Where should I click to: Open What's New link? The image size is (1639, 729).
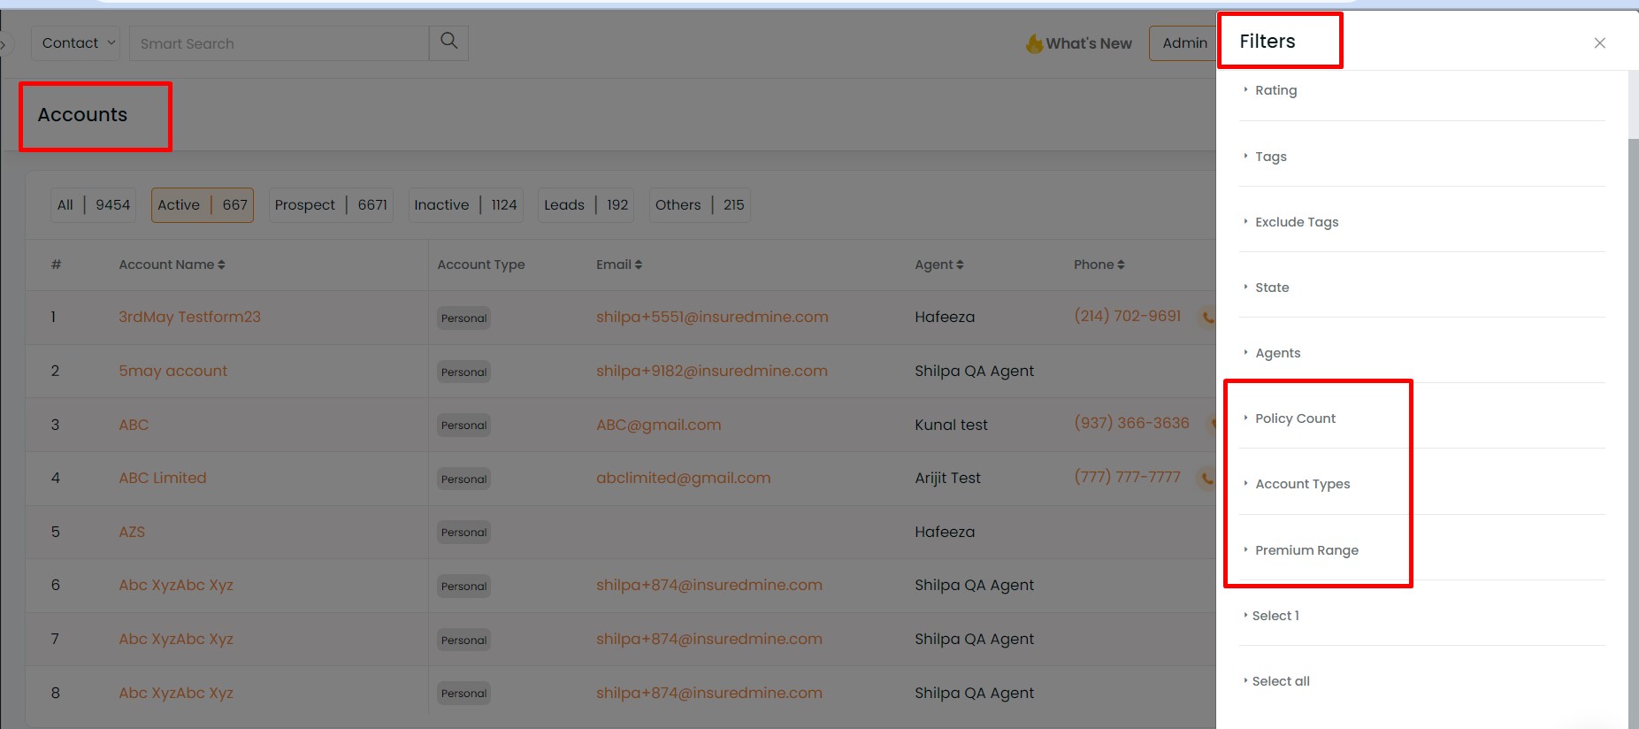pos(1089,43)
